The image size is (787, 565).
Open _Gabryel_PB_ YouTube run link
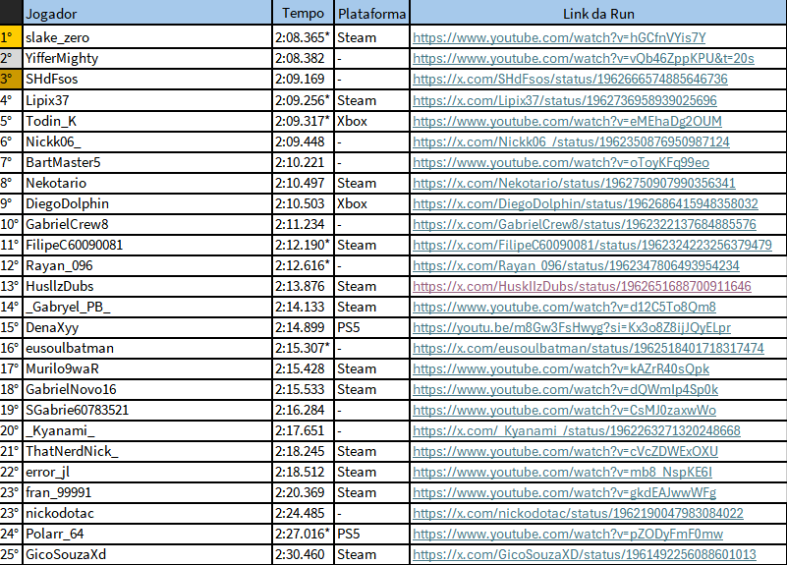pyautogui.click(x=564, y=307)
